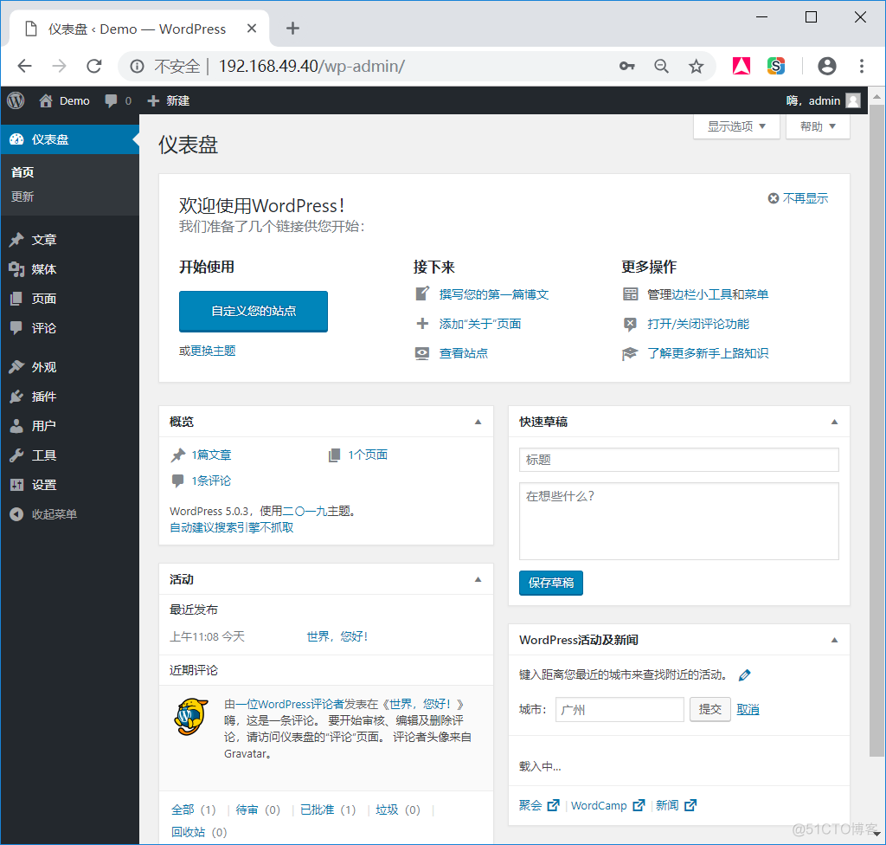
Task: Click the edit location pencil icon
Action: coord(745,674)
